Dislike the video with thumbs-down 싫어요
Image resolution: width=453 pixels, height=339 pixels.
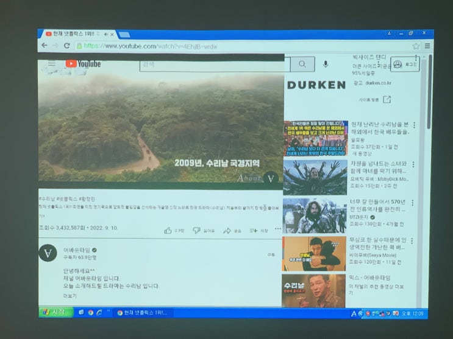click(x=204, y=231)
